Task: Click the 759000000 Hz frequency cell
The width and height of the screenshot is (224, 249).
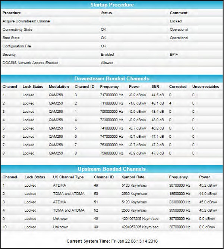Action: point(111,153)
